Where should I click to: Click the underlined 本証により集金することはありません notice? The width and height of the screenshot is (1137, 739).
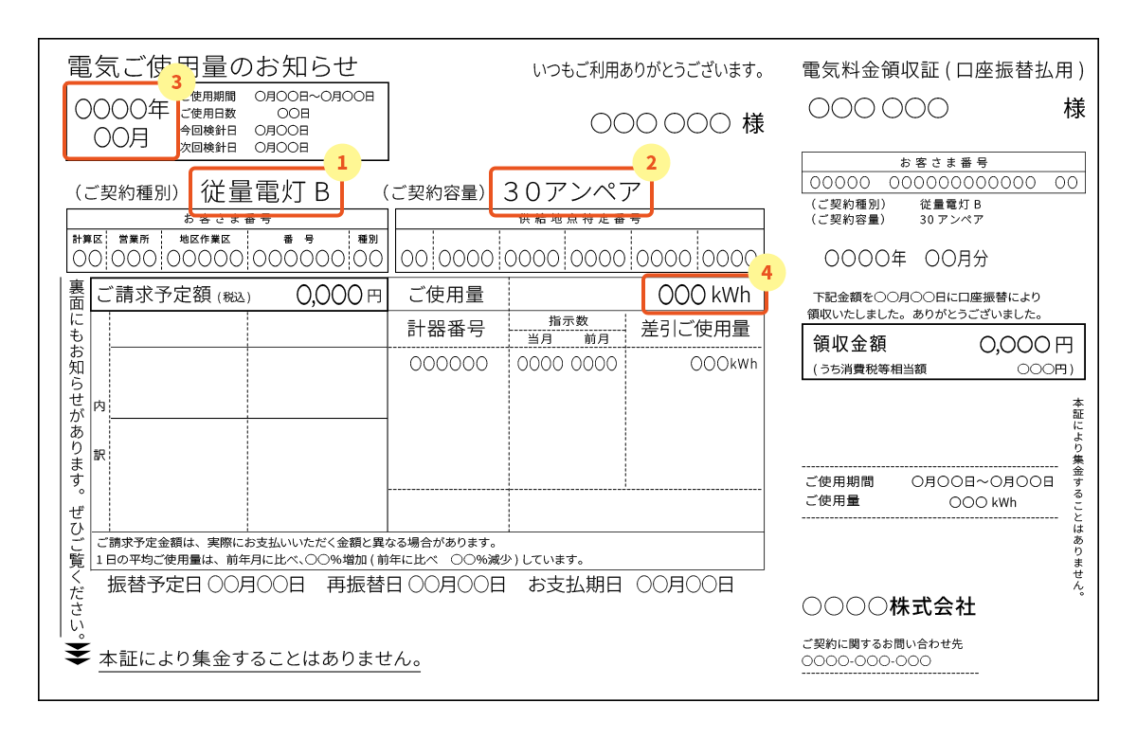pyautogui.click(x=260, y=658)
